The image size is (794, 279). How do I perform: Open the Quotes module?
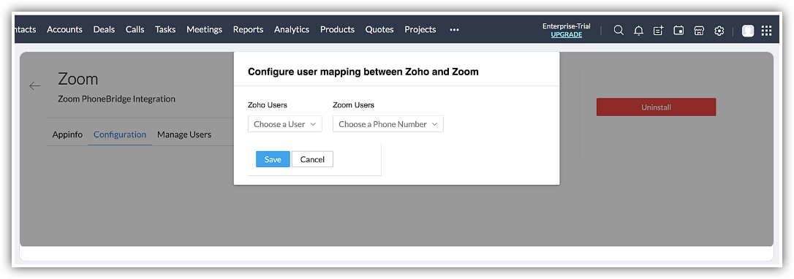(x=379, y=29)
